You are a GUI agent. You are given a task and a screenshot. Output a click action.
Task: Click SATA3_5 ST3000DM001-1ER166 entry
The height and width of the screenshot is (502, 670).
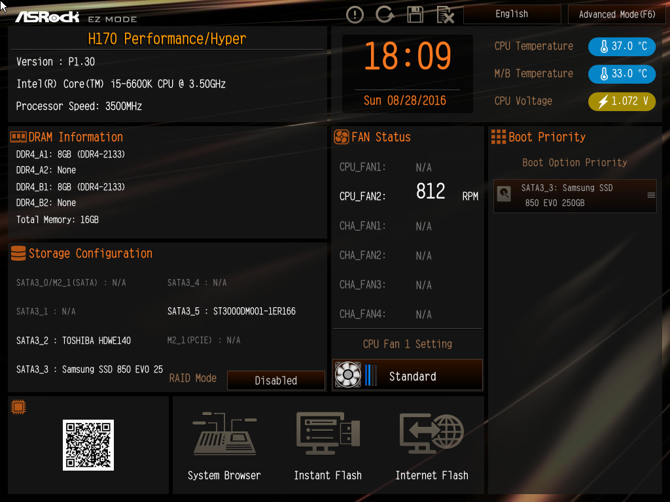pyautogui.click(x=232, y=311)
